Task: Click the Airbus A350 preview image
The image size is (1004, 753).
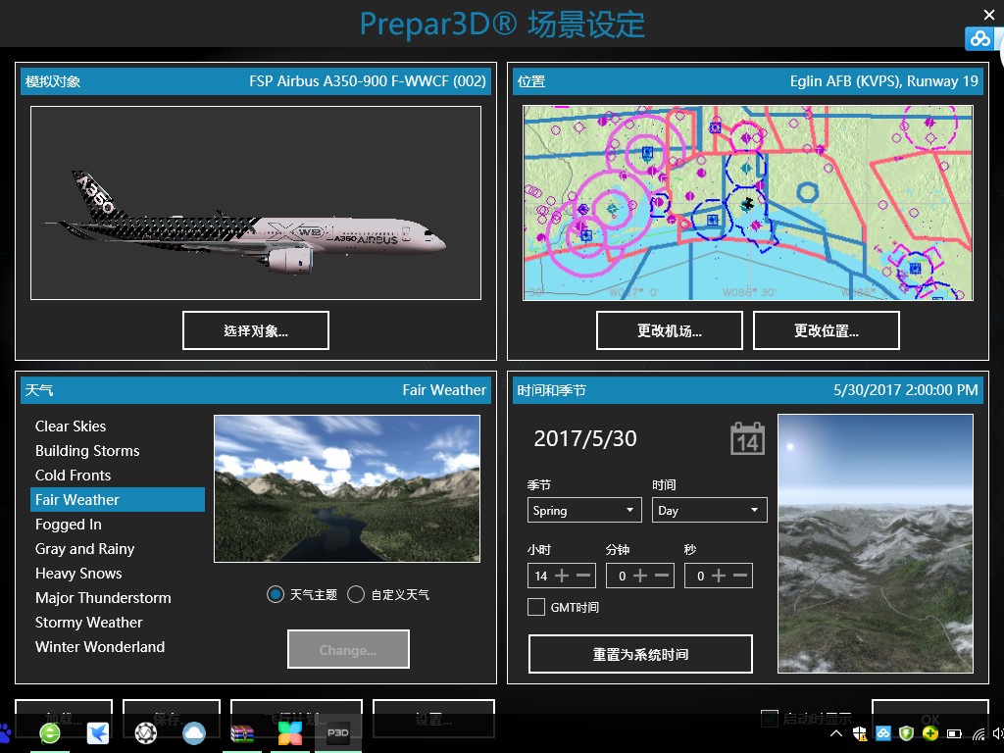Action: [x=256, y=203]
